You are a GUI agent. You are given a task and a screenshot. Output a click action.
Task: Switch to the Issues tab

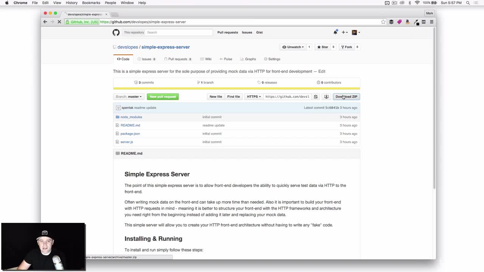pyautogui.click(x=147, y=59)
